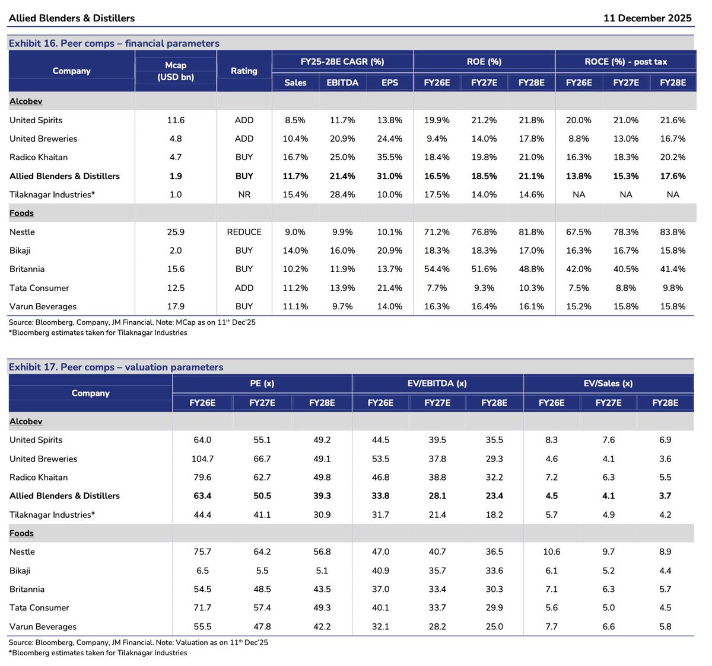Click the 'Rating' column header
Screen dimensions: 712x666
coord(244,71)
